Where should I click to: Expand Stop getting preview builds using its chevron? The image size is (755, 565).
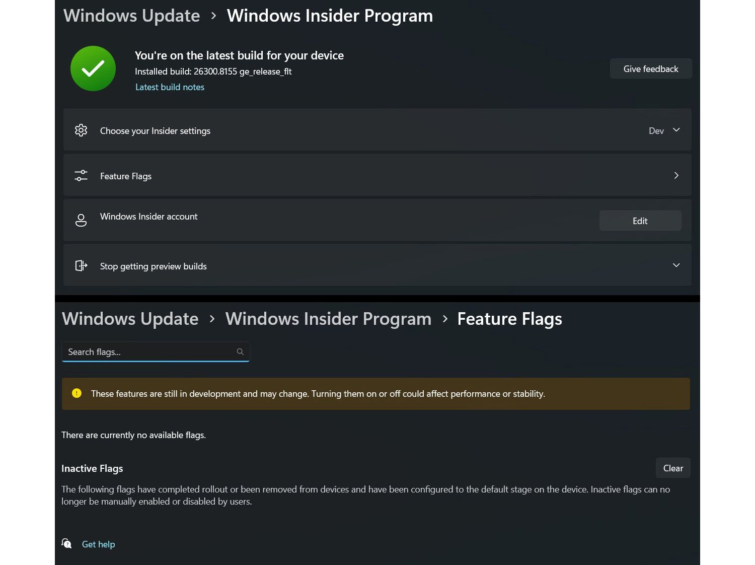(x=676, y=265)
